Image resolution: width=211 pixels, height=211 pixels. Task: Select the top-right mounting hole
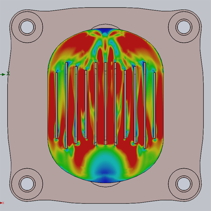tap(184, 27)
